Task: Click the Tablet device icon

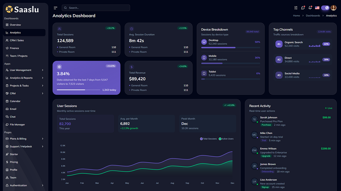Action: click(204, 73)
